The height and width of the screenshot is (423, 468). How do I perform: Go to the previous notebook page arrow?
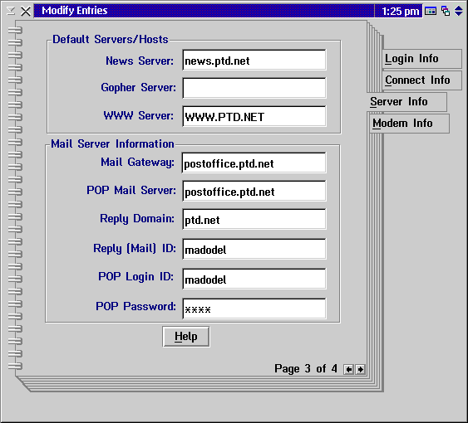(x=348, y=369)
